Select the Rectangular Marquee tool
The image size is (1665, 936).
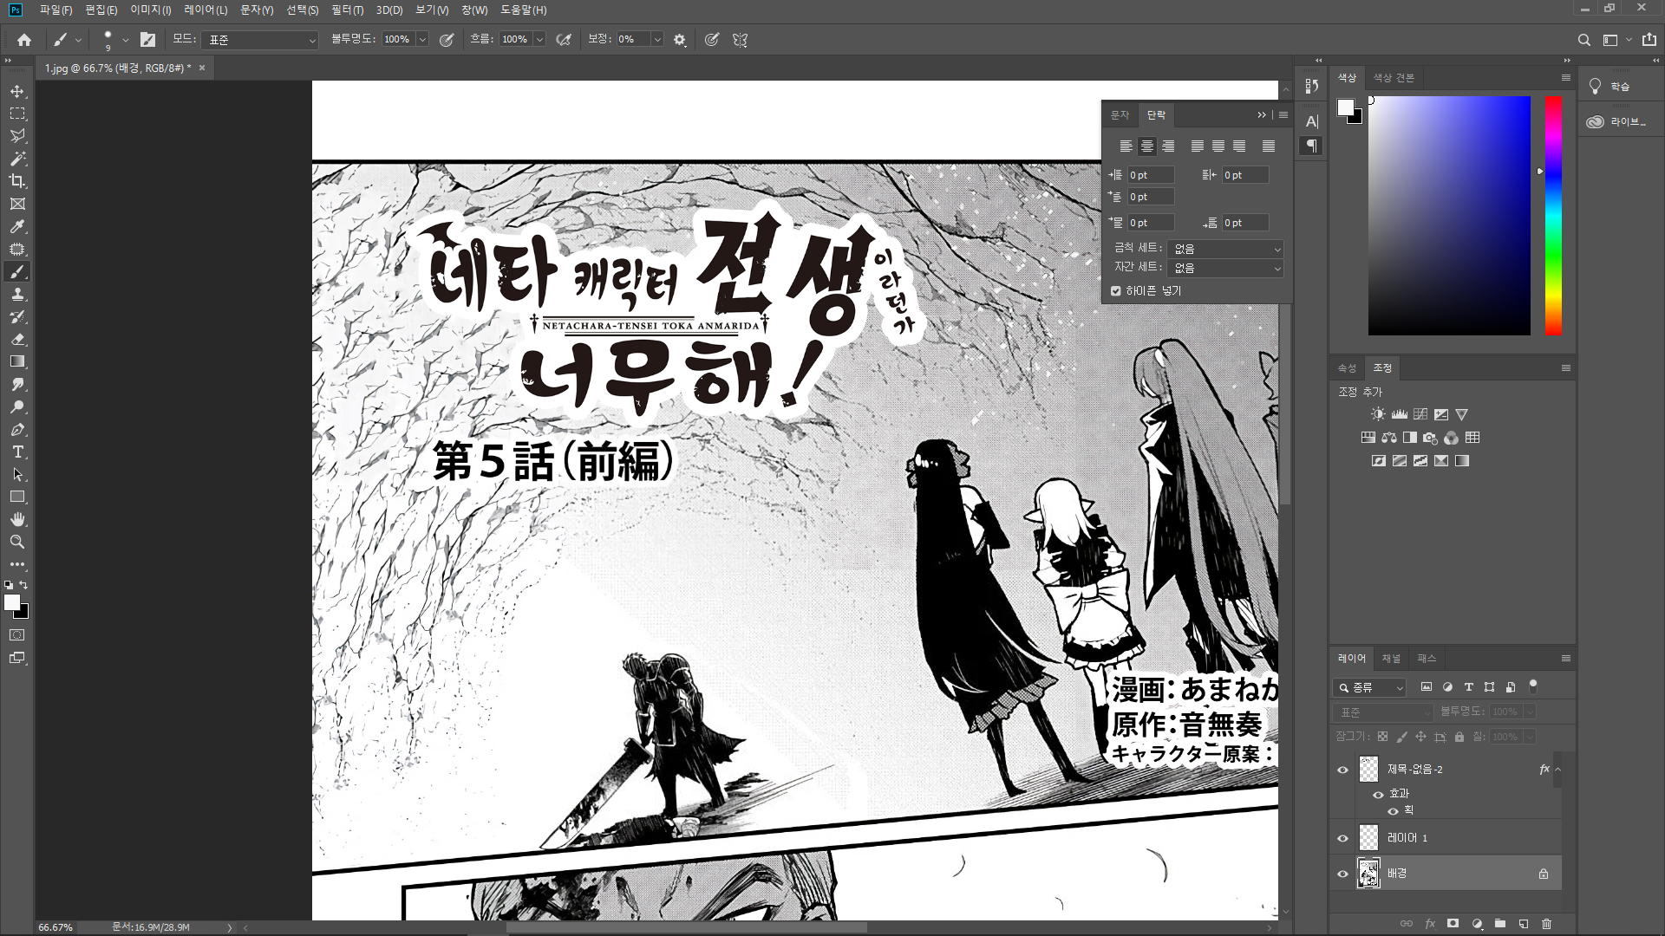click(x=17, y=114)
